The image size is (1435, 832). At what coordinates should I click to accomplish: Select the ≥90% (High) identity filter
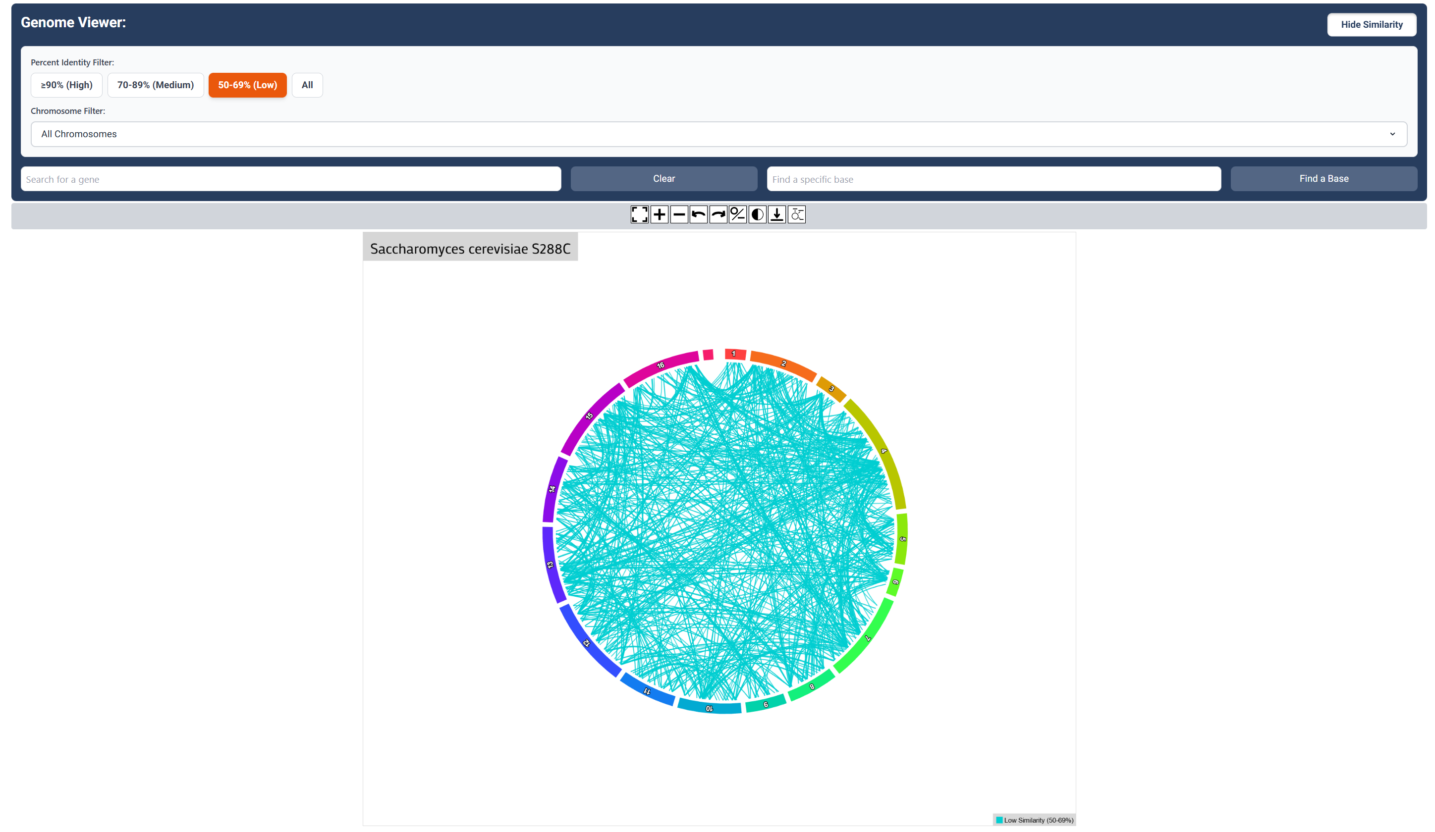pyautogui.click(x=66, y=85)
